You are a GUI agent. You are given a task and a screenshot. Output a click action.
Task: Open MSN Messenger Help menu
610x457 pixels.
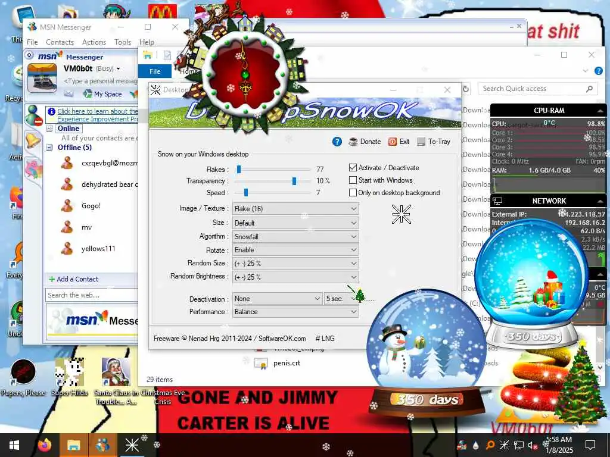[x=147, y=42]
